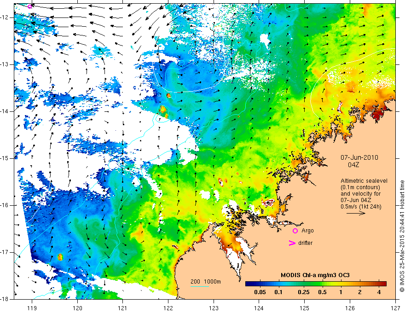Click the colorbar tick value '0.25'

303,292
